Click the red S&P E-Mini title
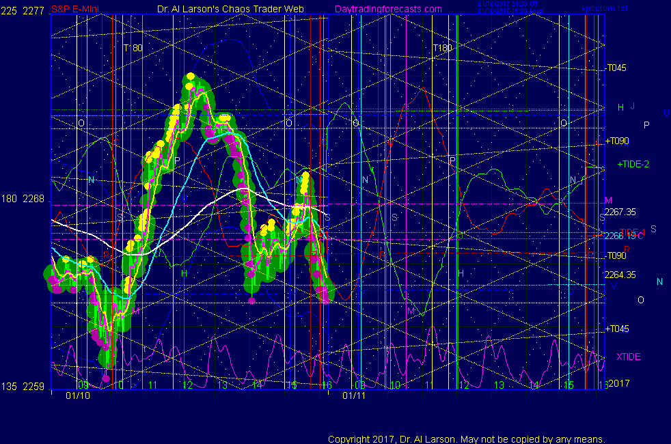This screenshot has height=444, width=671. 75,9
